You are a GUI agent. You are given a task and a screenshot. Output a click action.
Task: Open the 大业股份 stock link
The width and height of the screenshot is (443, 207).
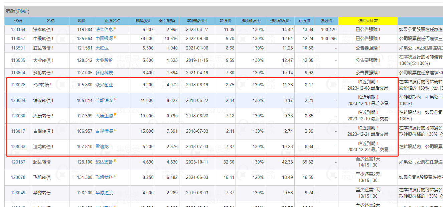(104, 61)
